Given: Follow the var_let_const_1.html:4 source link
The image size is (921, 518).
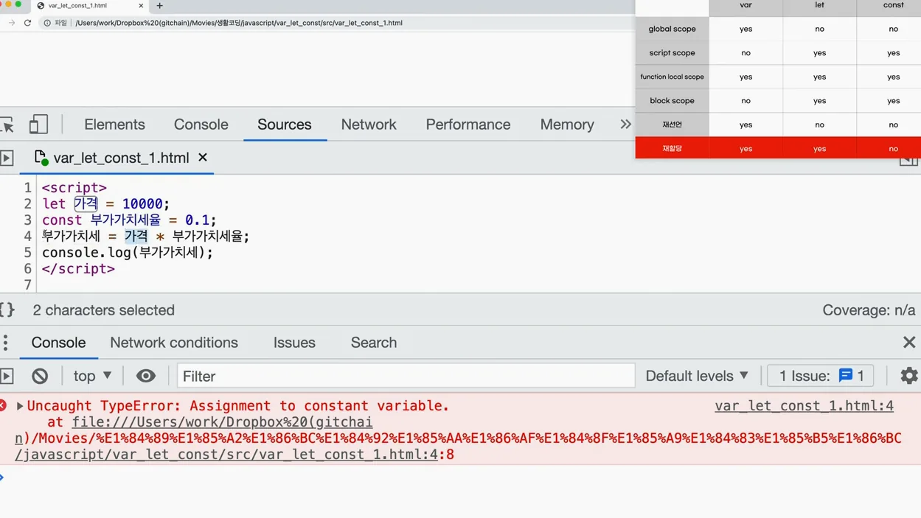Looking at the screenshot, I should click(804, 406).
